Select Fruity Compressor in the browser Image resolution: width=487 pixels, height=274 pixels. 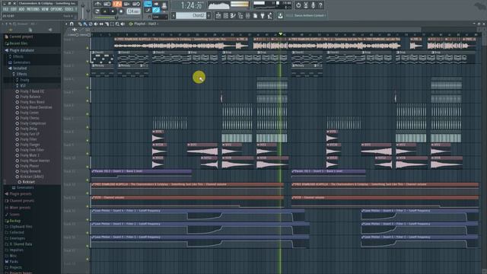33,123
